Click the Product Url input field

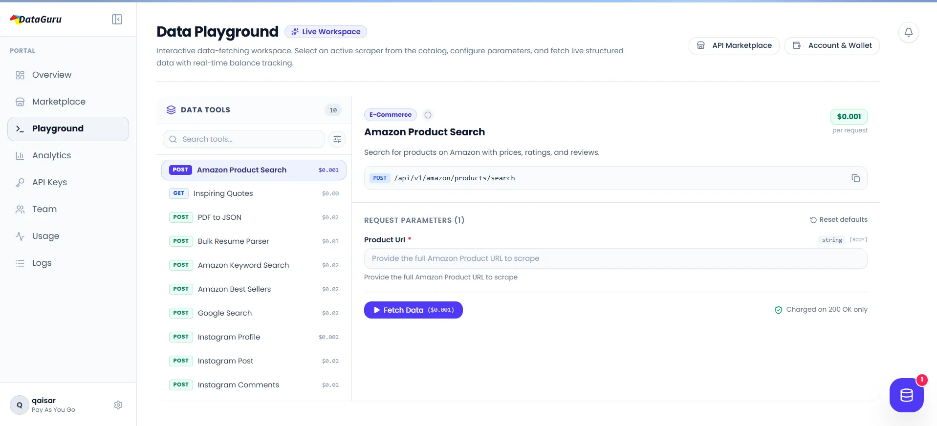point(615,258)
